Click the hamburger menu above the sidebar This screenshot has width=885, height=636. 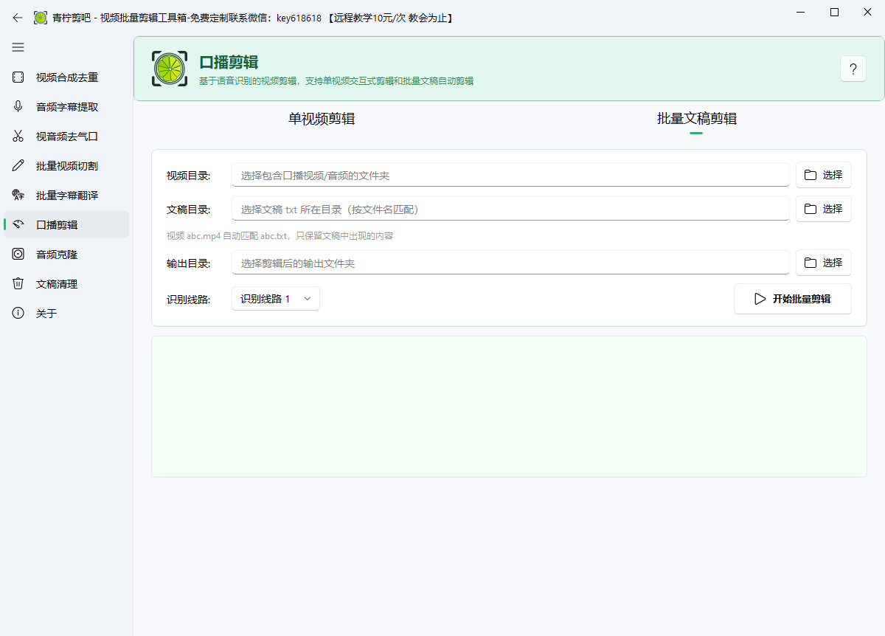tap(18, 47)
